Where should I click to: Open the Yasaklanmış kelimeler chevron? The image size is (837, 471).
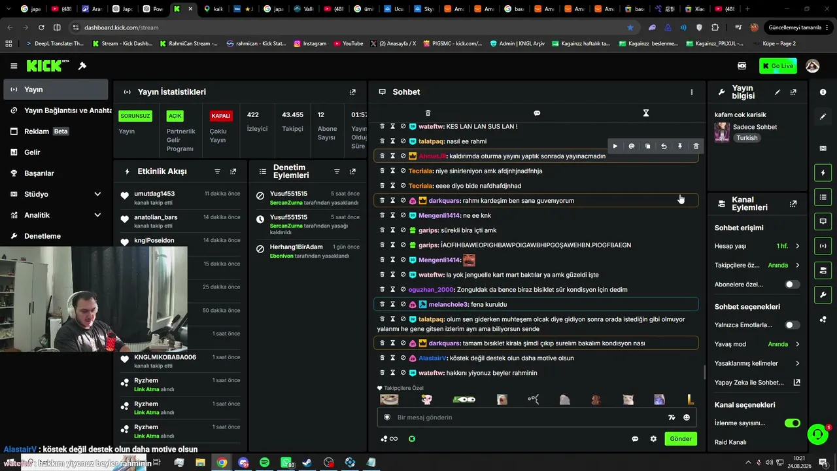797,364
